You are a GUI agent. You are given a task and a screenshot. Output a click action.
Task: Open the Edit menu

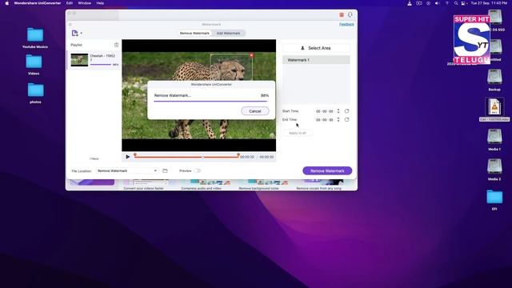70,3
